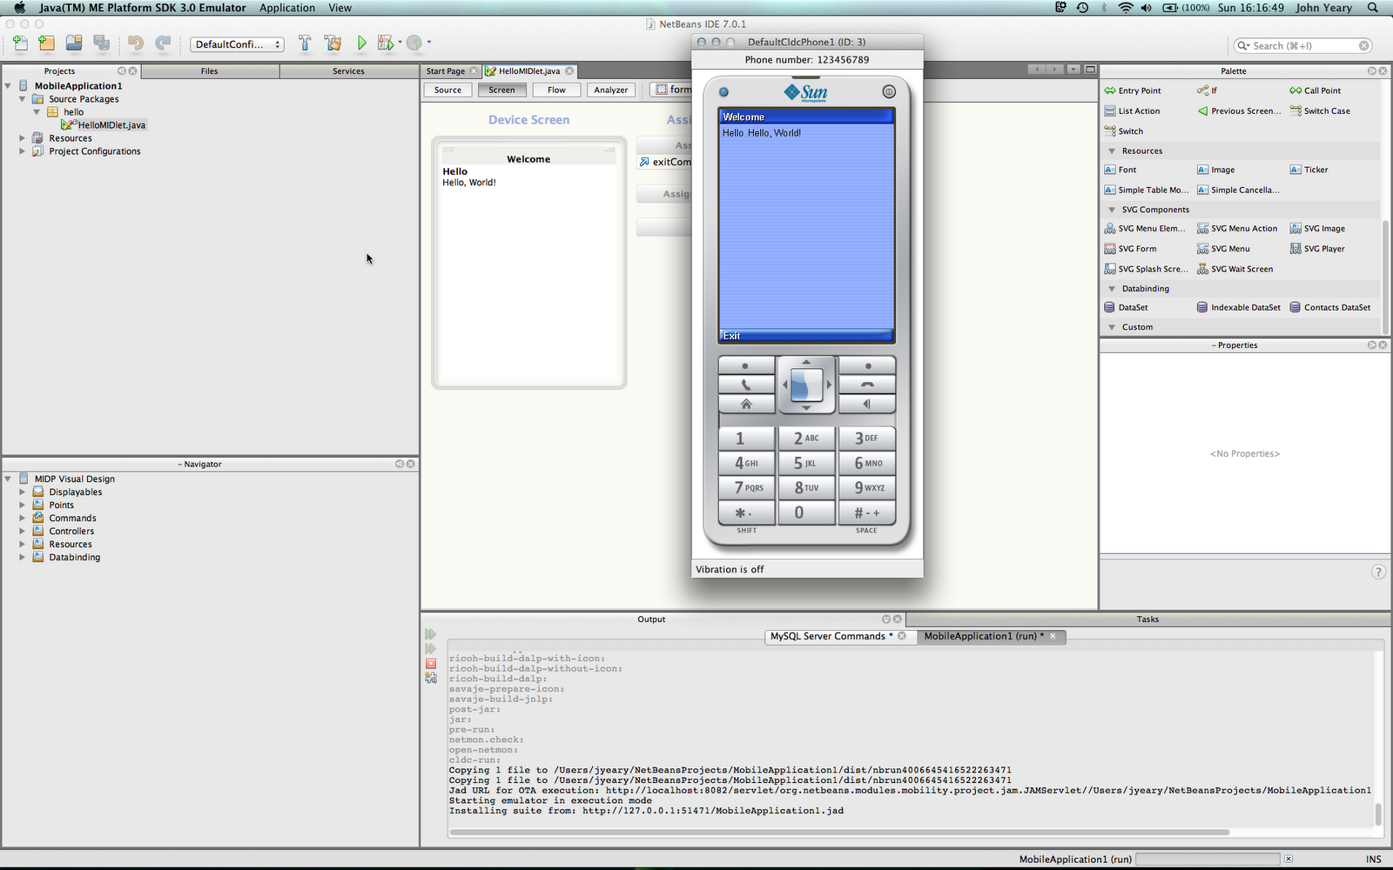
Task: Click the Undo toolbar icon
Action: pos(135,43)
